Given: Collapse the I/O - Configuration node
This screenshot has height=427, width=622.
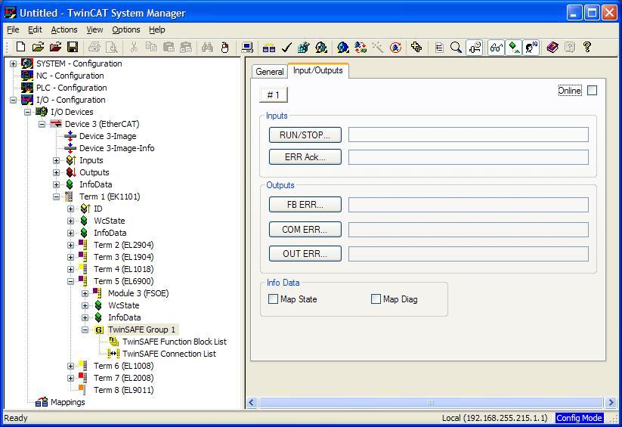Looking at the screenshot, I should click(x=13, y=100).
